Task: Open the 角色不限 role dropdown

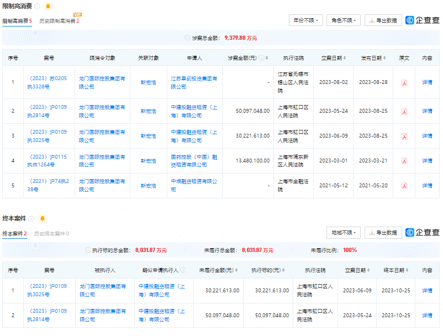Action: (343, 20)
